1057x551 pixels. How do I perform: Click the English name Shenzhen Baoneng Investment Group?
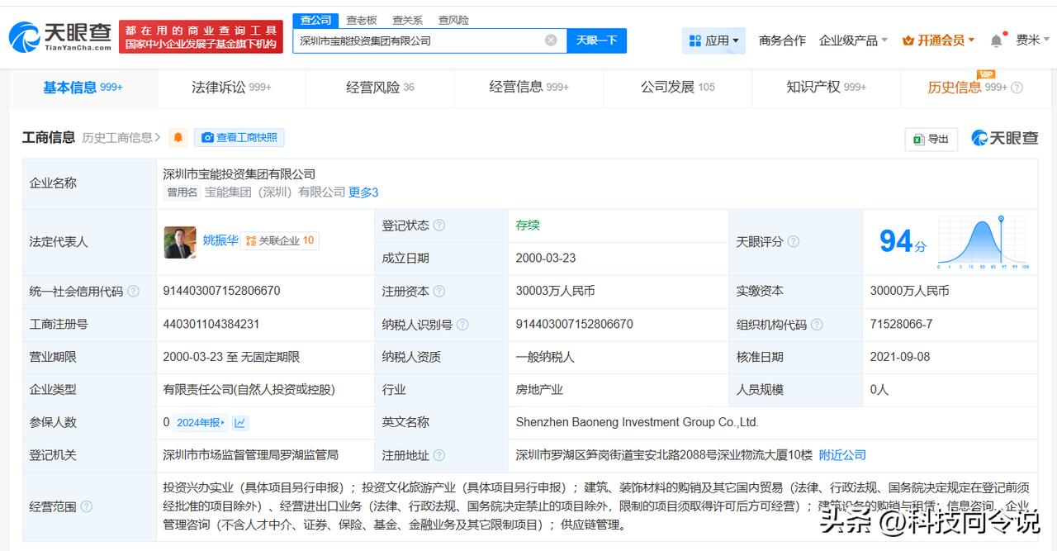tap(637, 422)
